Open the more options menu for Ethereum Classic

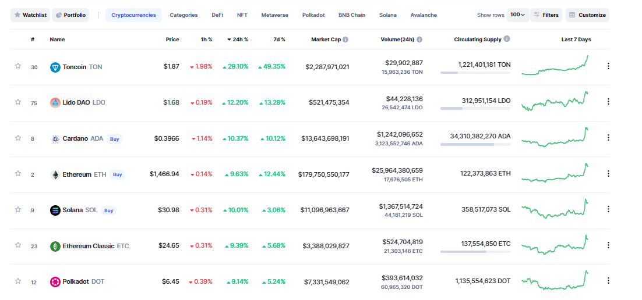608,245
